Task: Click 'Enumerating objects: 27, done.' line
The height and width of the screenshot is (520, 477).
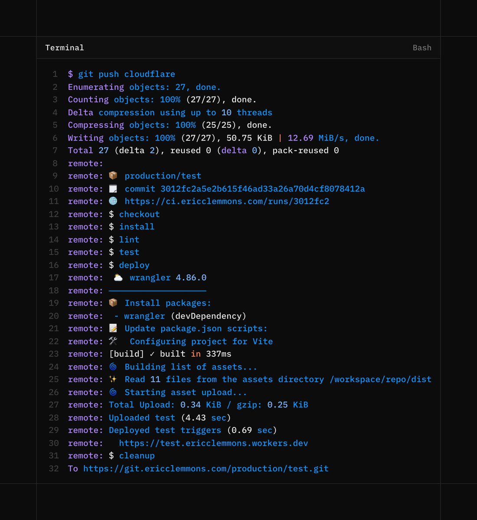Action: 144,87
